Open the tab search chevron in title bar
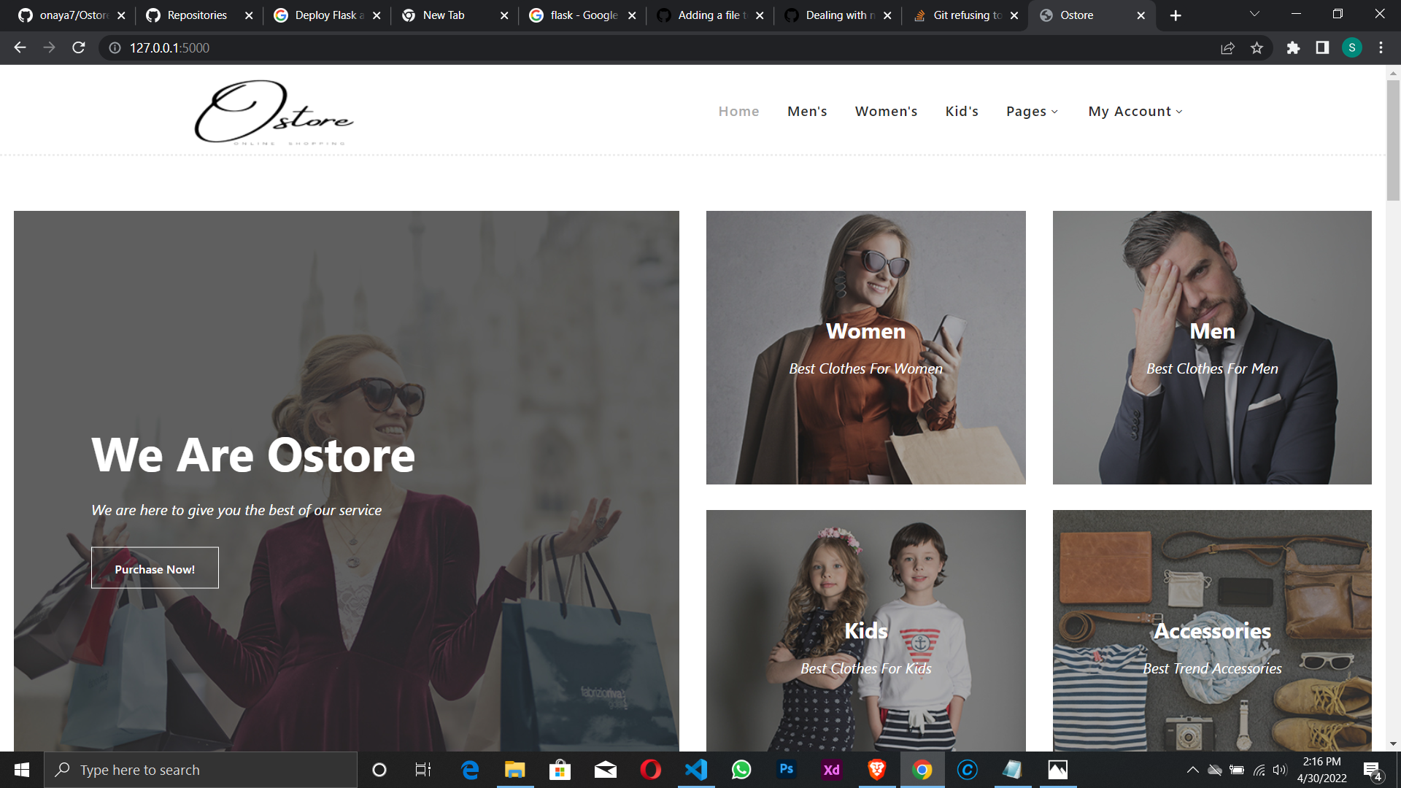Viewport: 1401px width, 788px height. pyautogui.click(x=1254, y=14)
